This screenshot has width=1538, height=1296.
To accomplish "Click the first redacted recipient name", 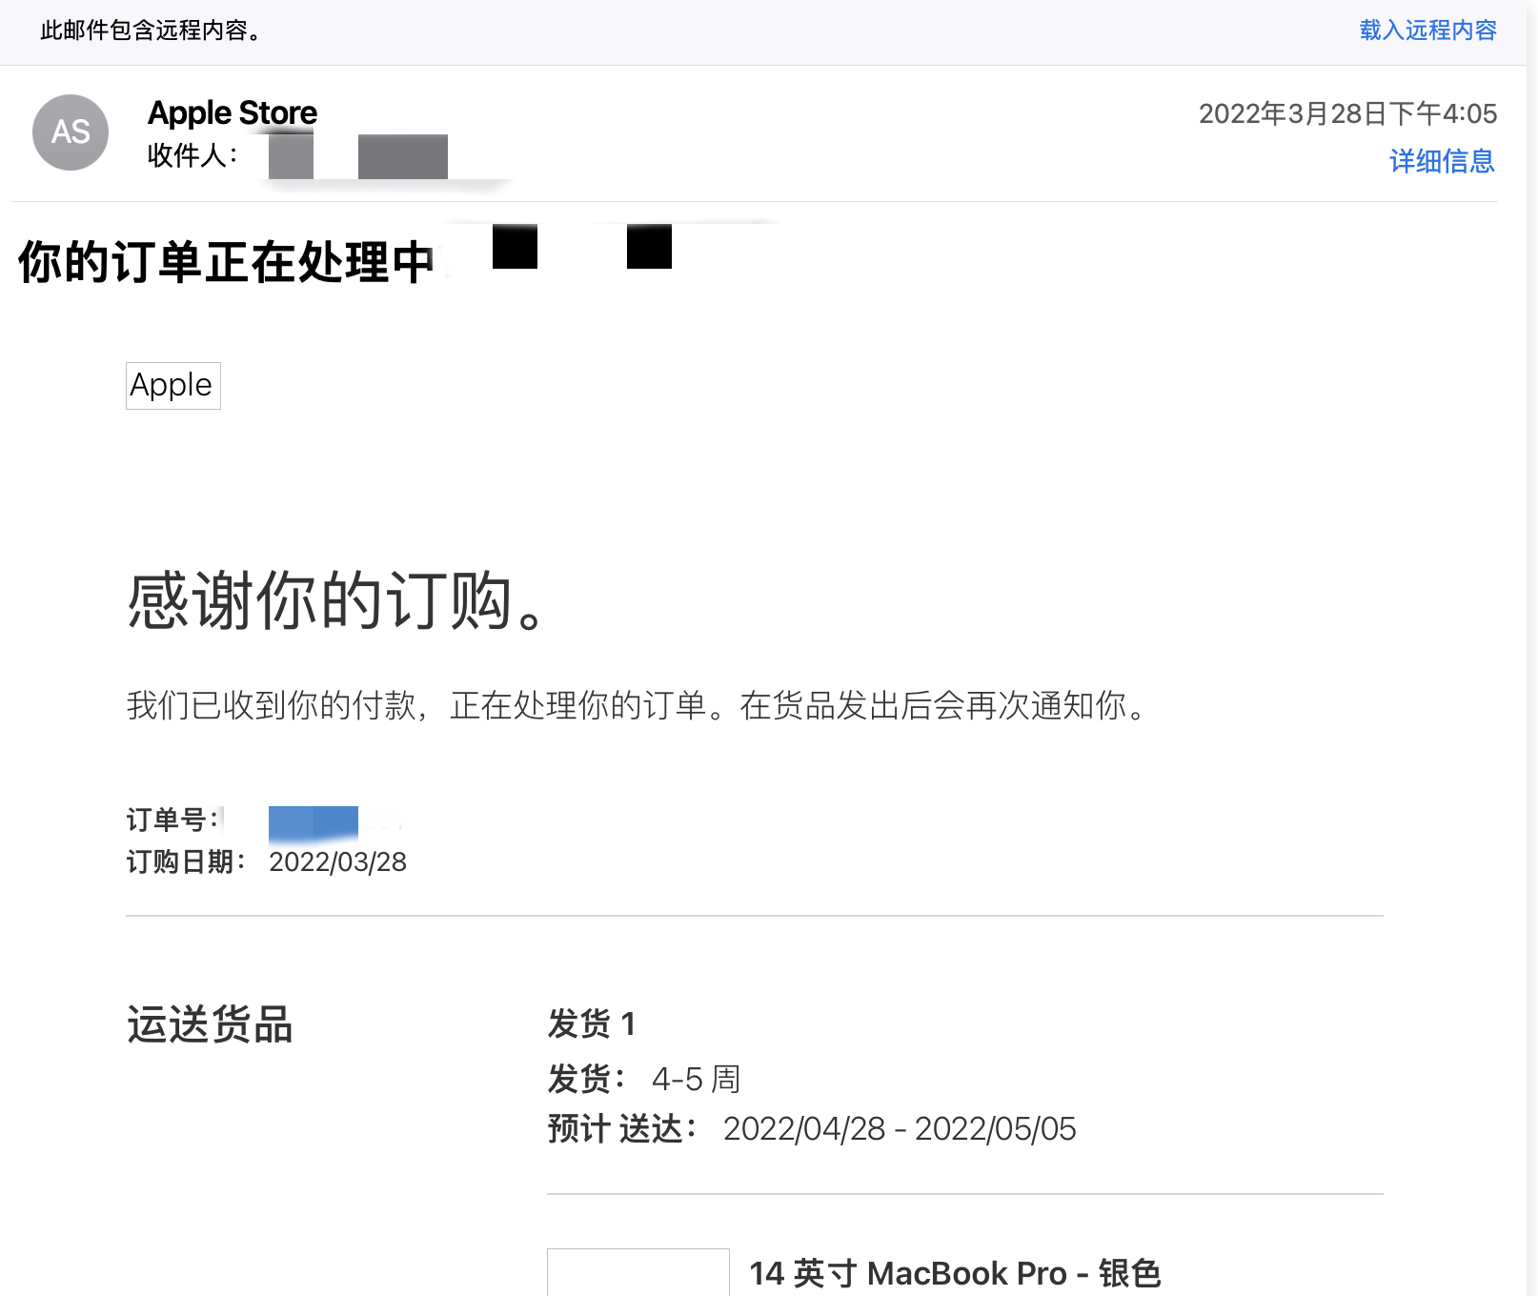I will [291, 156].
